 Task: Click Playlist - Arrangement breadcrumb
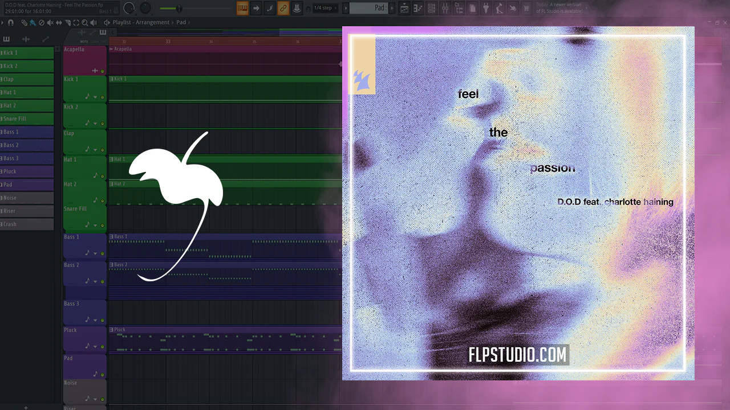(141, 23)
